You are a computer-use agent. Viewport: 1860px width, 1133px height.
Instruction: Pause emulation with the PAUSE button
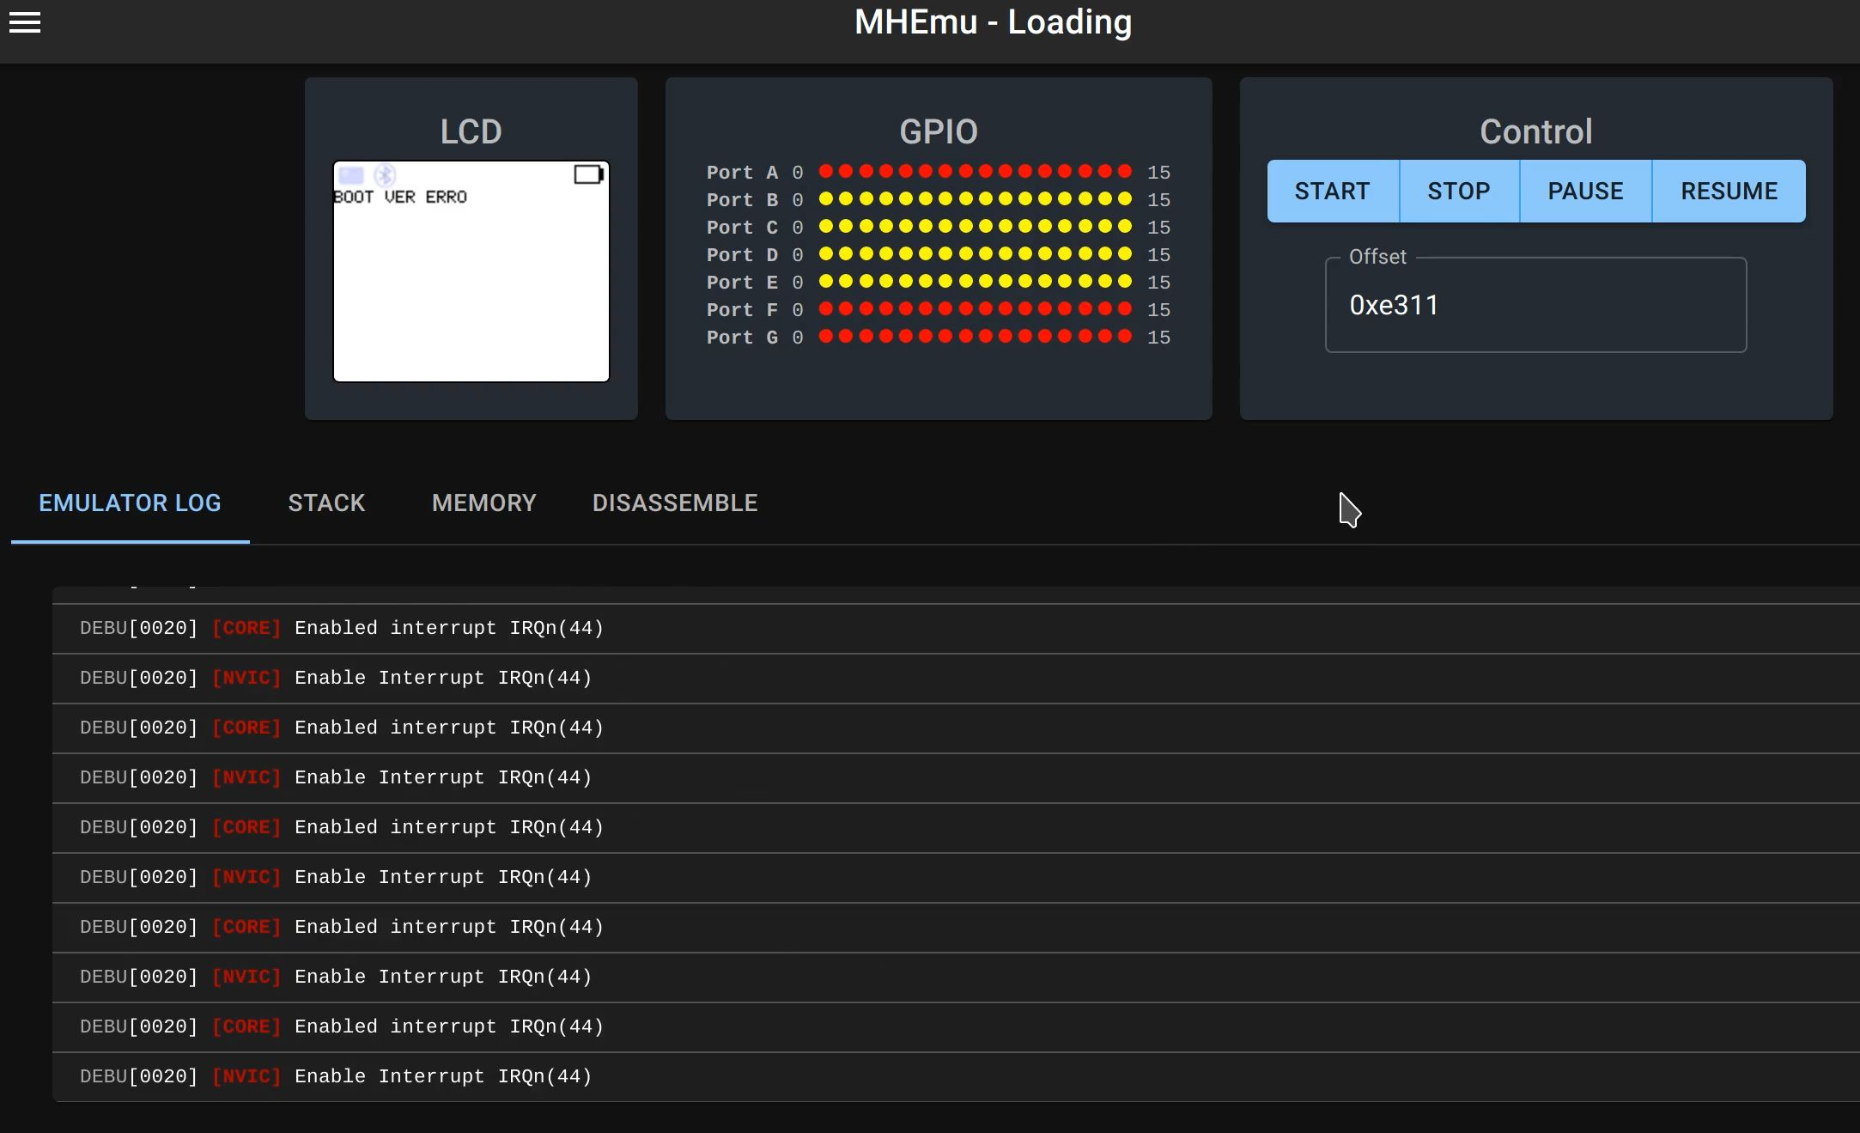click(x=1585, y=191)
